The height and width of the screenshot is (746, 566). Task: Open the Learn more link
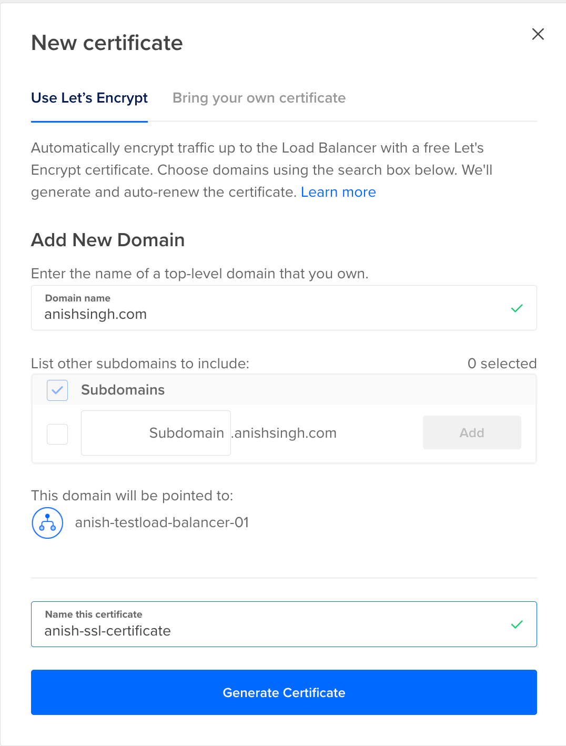point(338,192)
